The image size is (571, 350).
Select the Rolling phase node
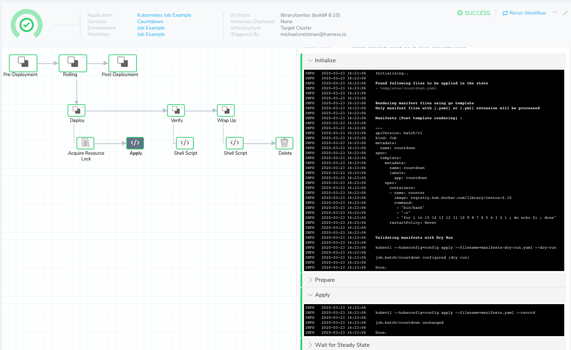click(x=73, y=63)
